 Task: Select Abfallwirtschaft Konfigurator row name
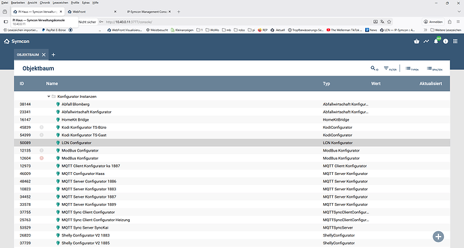86,112
